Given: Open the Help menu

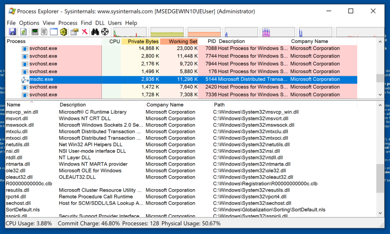Looking at the screenshot, I should [x=131, y=23].
